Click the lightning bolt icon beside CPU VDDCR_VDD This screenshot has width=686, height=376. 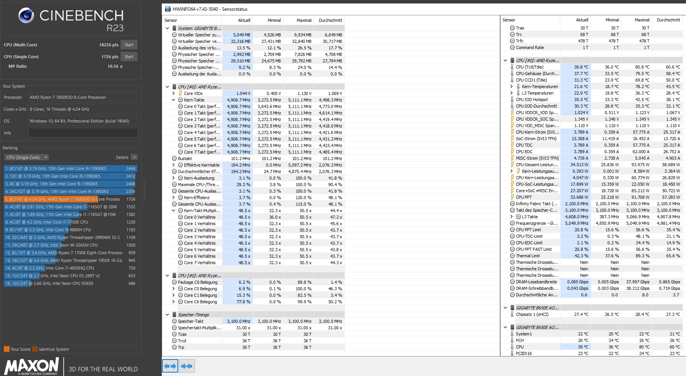512,113
